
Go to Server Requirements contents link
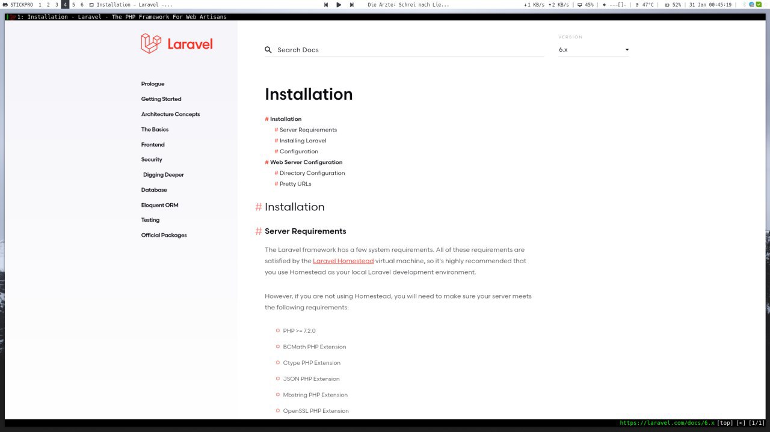point(308,130)
